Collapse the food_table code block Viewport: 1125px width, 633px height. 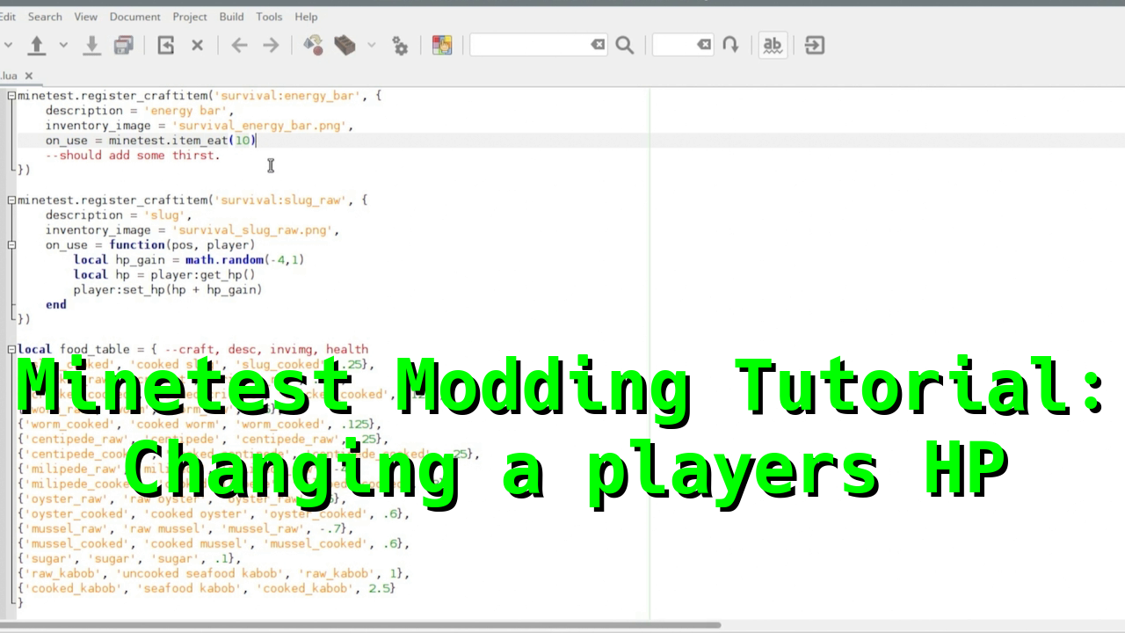(x=11, y=350)
